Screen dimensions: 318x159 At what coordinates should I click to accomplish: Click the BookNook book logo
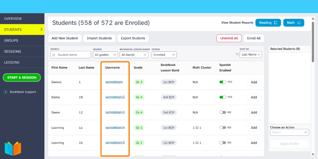point(13,149)
